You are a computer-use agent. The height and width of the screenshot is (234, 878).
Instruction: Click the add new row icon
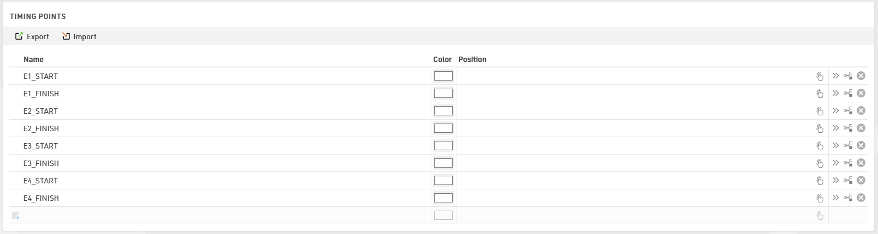15,216
